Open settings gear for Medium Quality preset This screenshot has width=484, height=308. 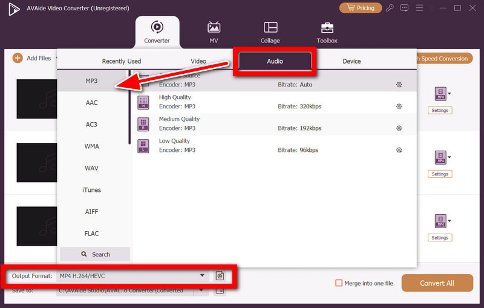point(399,128)
